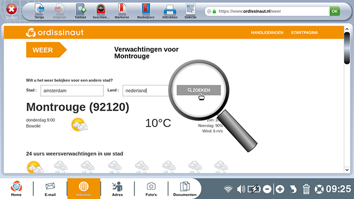Click the site information icon in the address bar
The image size is (354, 199).
[x=209, y=11]
